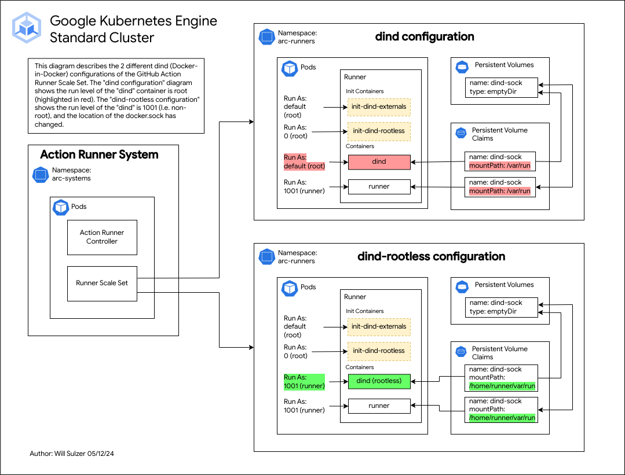Select the init-dind-externals init container
The height and width of the screenshot is (475, 625).
tap(379, 107)
